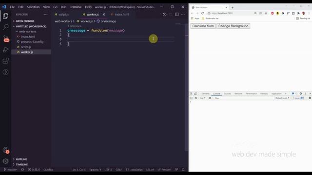The height and width of the screenshot is (175, 312).
Task: Open index.html in the Explorer tree
Action: pyautogui.click(x=28, y=36)
